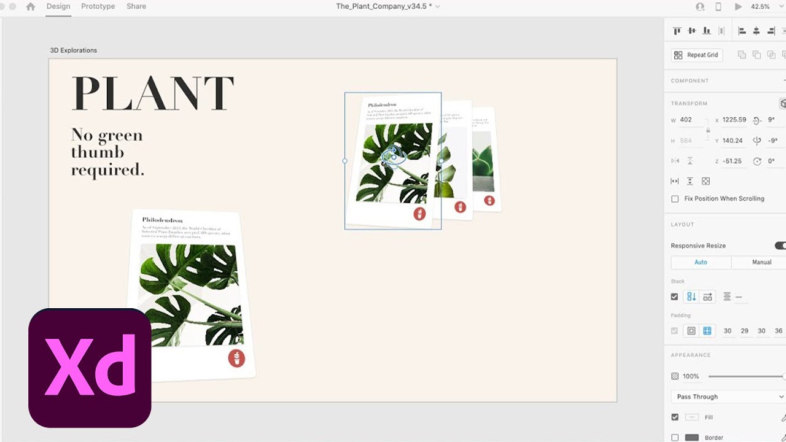Switch to the Design tab

(58, 6)
